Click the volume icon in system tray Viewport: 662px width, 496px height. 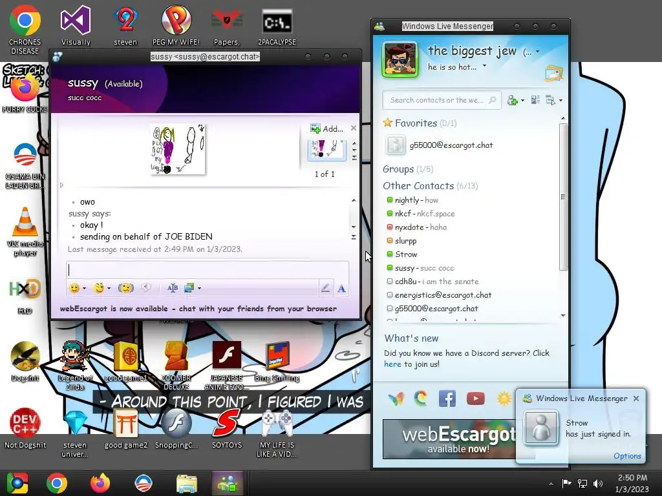598,483
